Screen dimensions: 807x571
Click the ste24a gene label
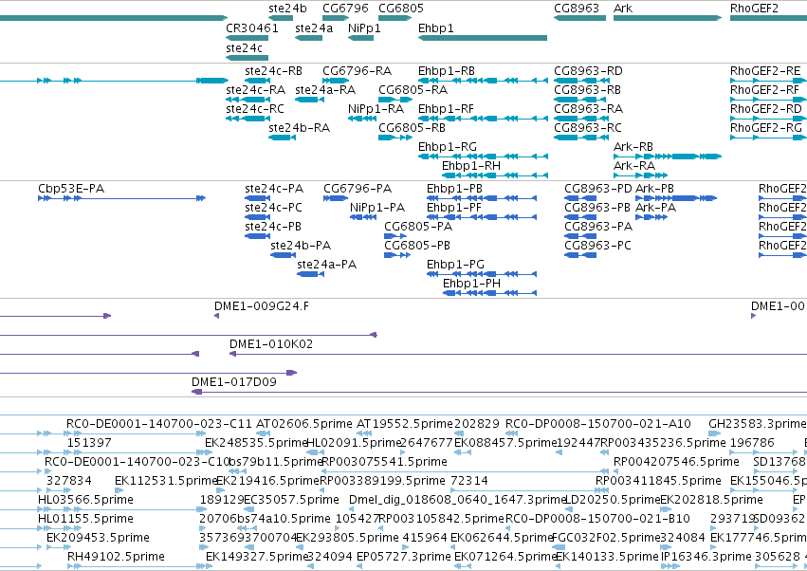314,28
